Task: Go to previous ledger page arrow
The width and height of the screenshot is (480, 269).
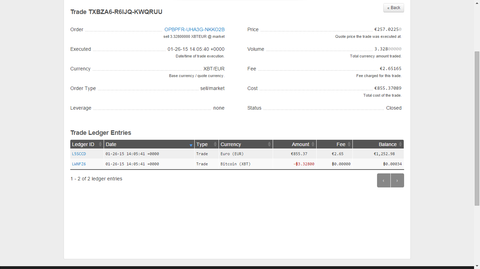Action: 383,180
